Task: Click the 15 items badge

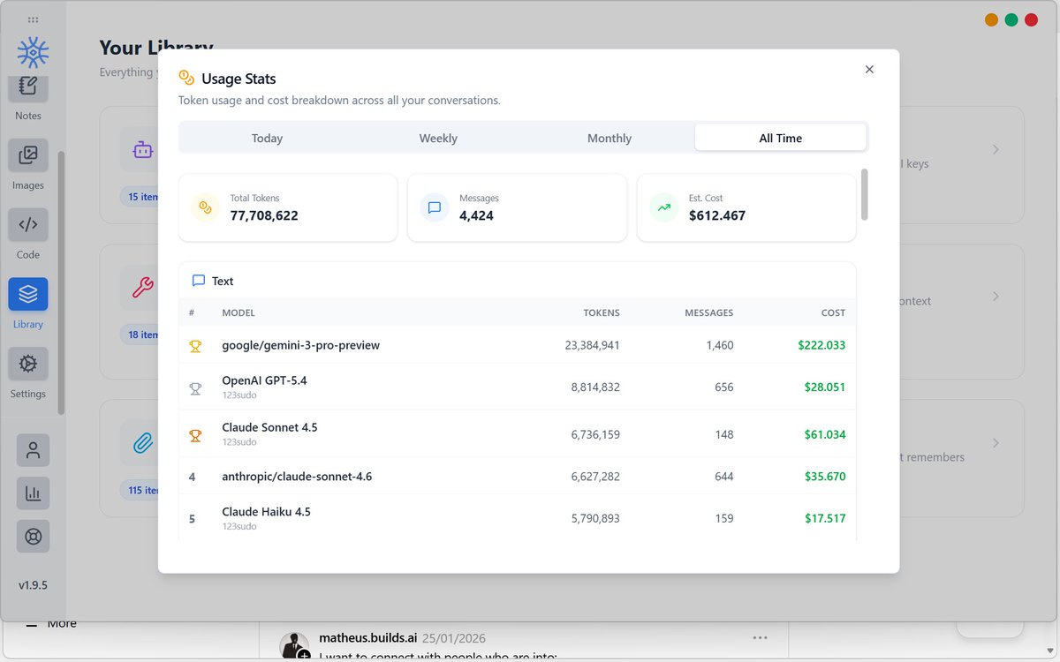Action: coord(140,197)
